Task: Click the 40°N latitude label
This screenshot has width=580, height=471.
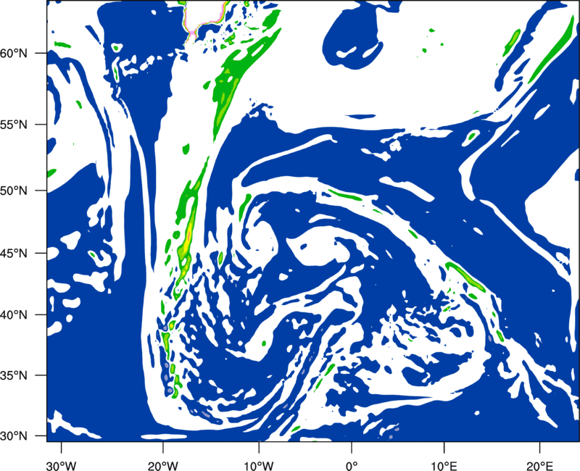Action: pyautogui.click(x=14, y=315)
